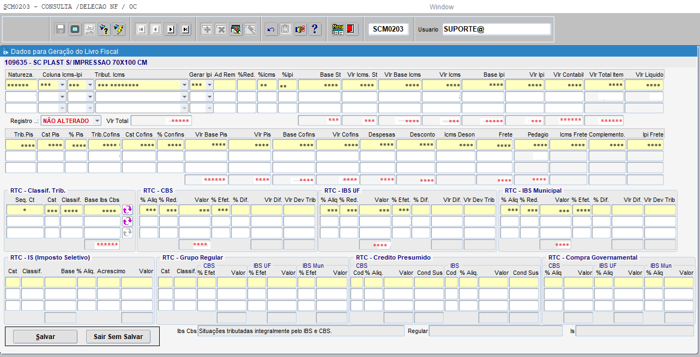Click first purple refresh icon in RTC Classif. Trib.
The height and width of the screenshot is (357, 700).
click(x=128, y=210)
